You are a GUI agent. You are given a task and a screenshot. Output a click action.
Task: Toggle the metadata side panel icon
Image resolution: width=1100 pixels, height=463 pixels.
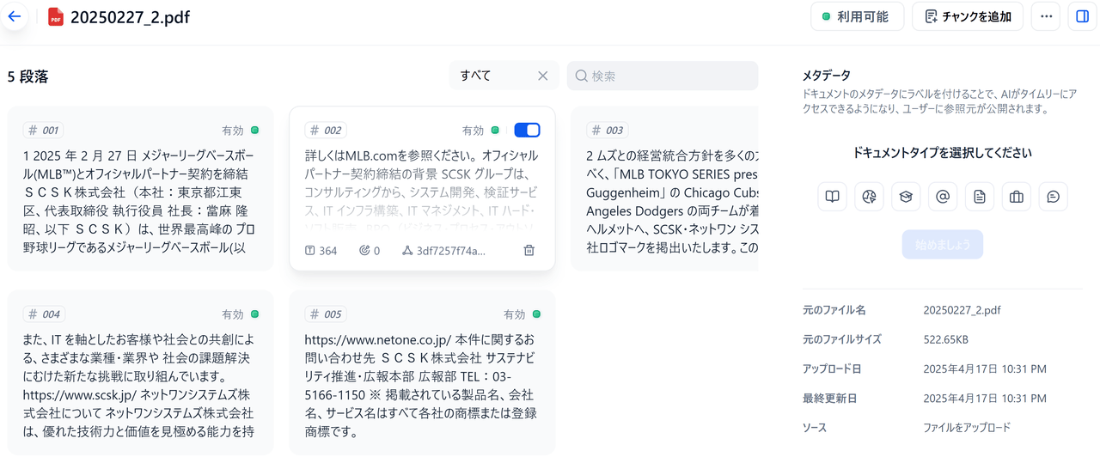(x=1082, y=16)
